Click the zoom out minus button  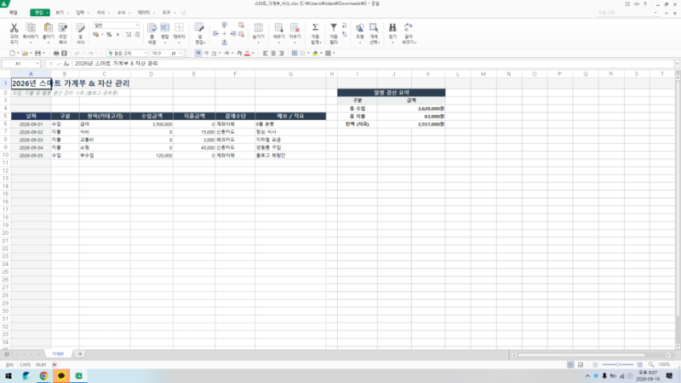(x=595, y=365)
